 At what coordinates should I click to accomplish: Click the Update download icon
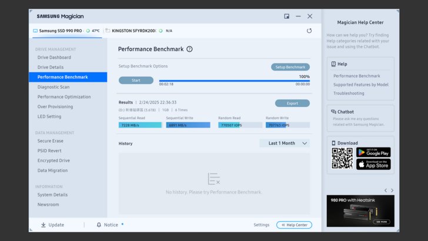pyautogui.click(x=44, y=225)
